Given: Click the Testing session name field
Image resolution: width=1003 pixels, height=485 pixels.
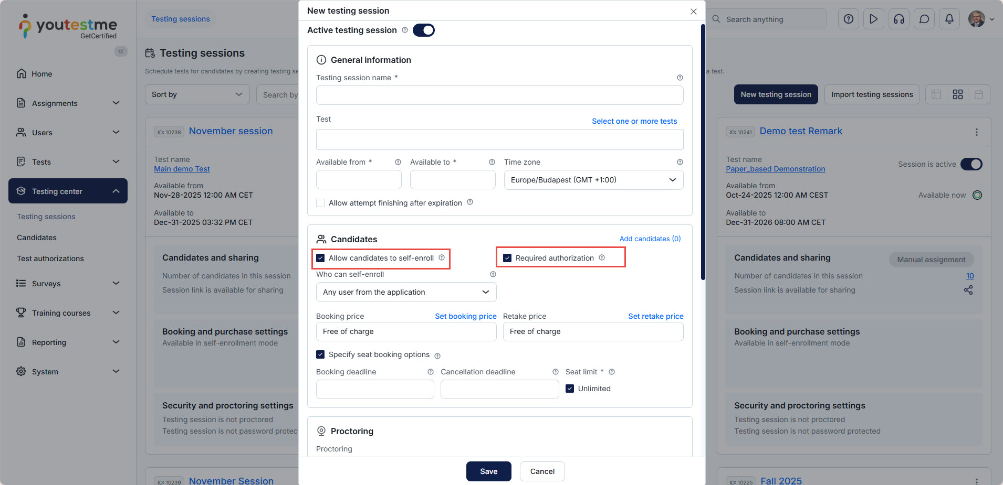Looking at the screenshot, I should 499,95.
